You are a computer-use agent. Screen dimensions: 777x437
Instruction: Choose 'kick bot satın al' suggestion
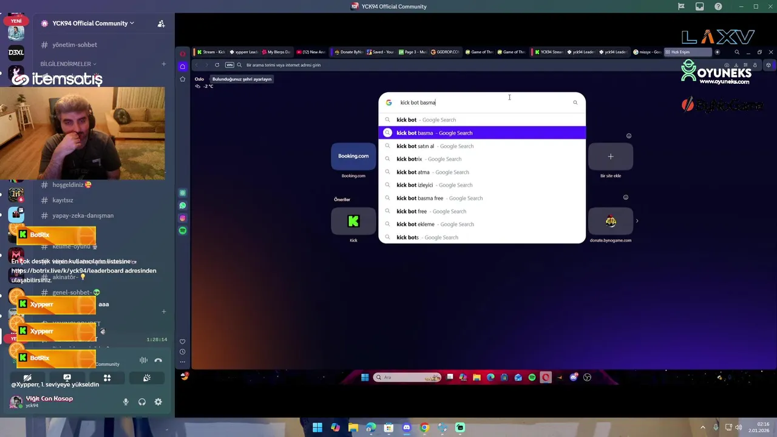click(482, 146)
